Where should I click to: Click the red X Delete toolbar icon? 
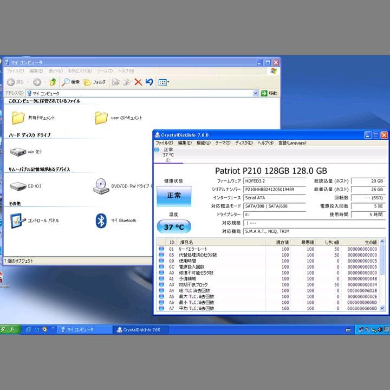coord(138,82)
